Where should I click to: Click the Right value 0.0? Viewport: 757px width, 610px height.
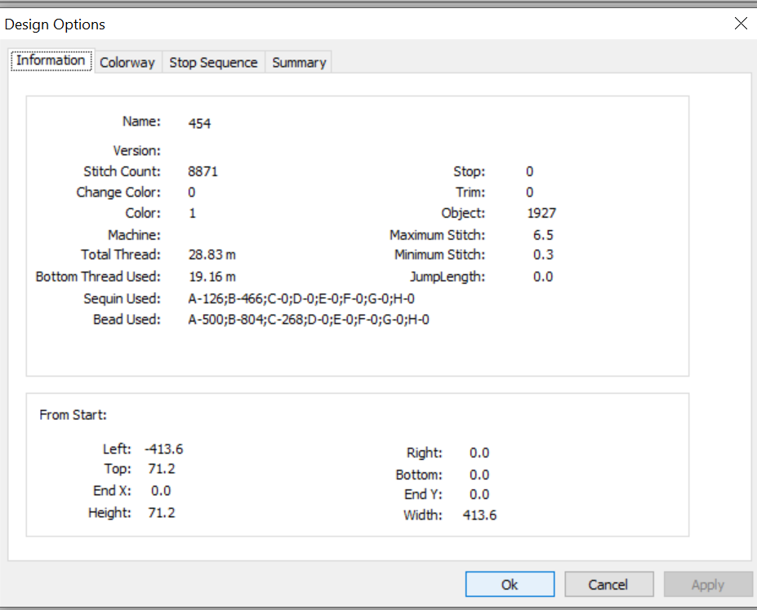coord(479,453)
